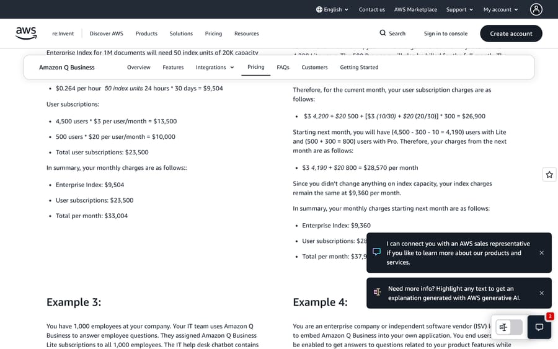Open the English language dropdown
The height and width of the screenshot is (349, 558).
coord(332,9)
